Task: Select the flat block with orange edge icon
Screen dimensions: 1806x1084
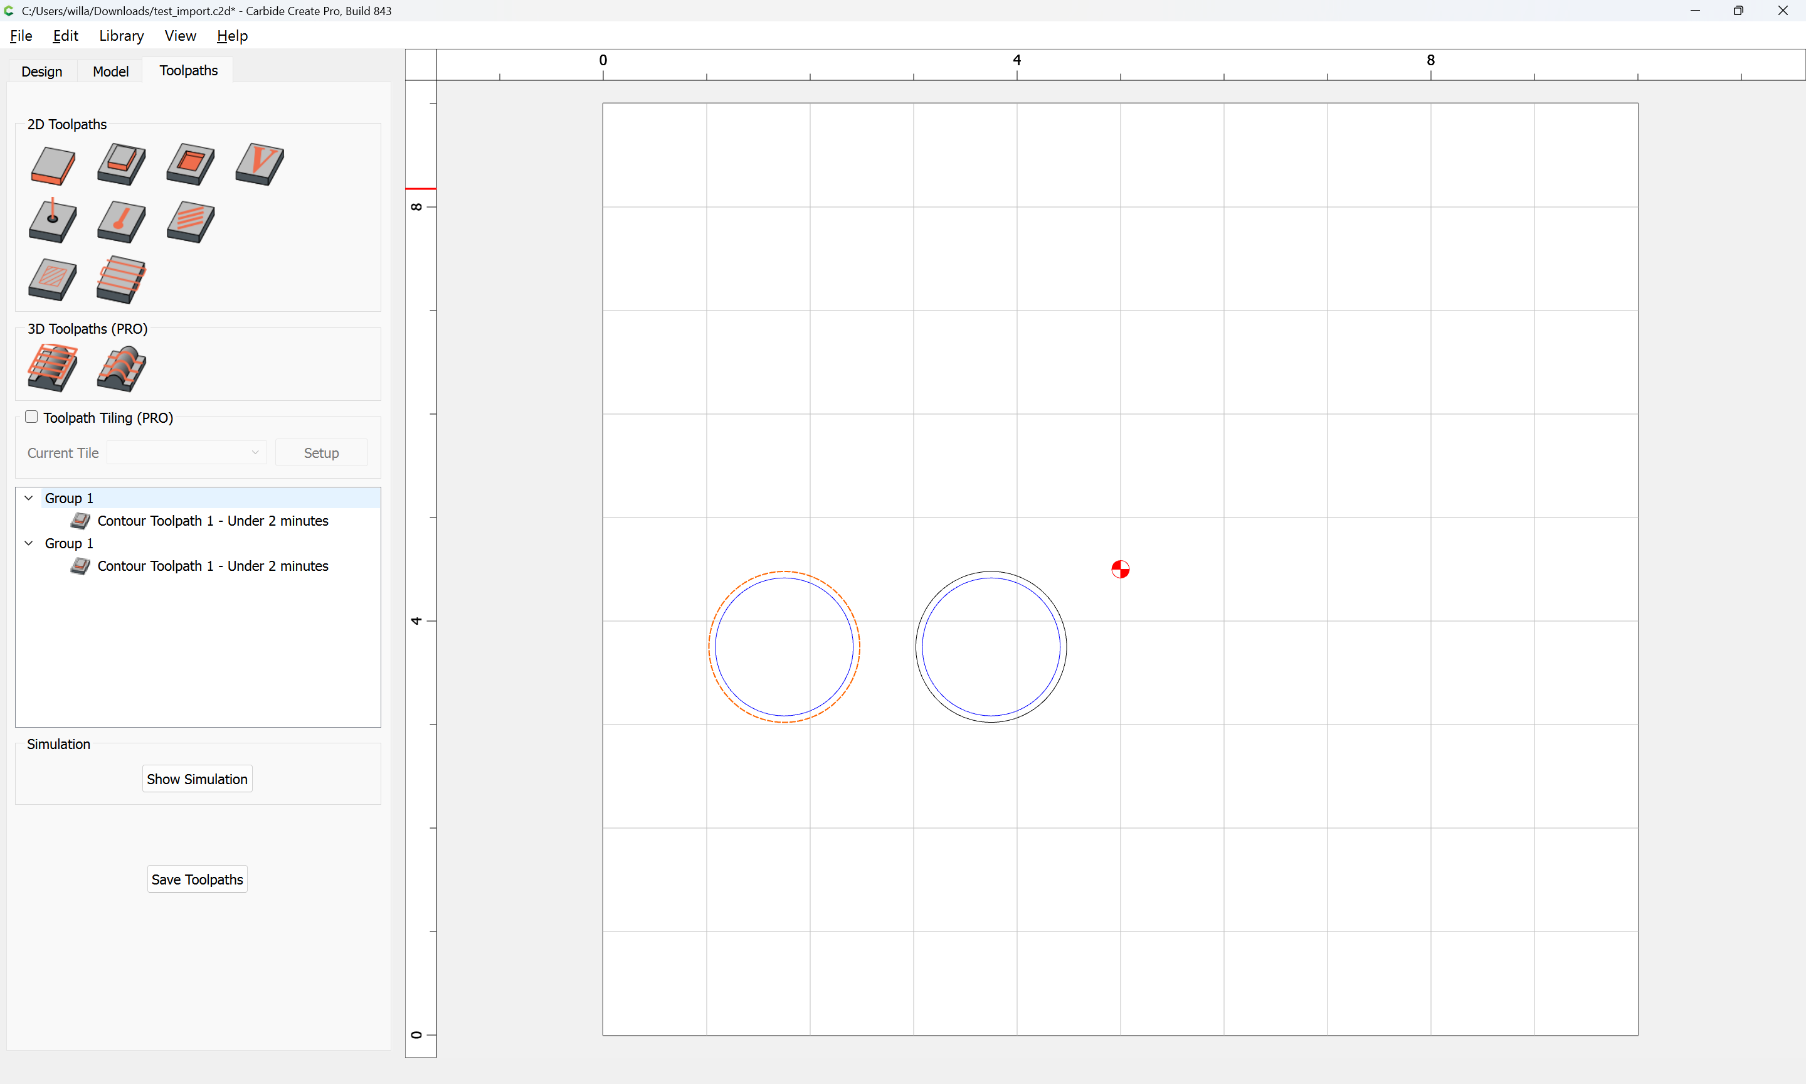Action: coord(53,166)
